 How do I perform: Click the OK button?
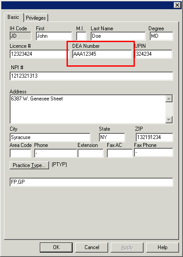click(56, 247)
